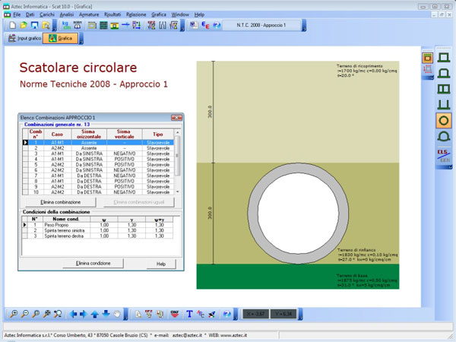This screenshot has height=342, width=456.
Task: Select the open U-channel shape icon
Action: coord(444,104)
